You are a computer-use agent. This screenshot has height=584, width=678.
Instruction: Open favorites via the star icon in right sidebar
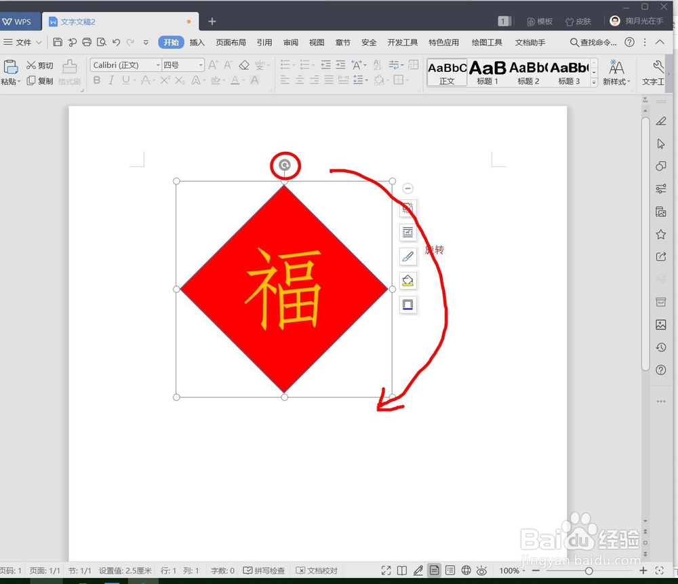point(661,234)
